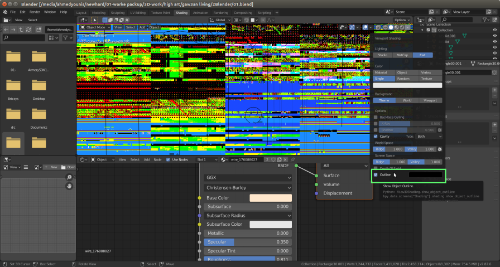The image size is (500, 267).
Task: Click the Scene name field
Action: tap(411, 12)
